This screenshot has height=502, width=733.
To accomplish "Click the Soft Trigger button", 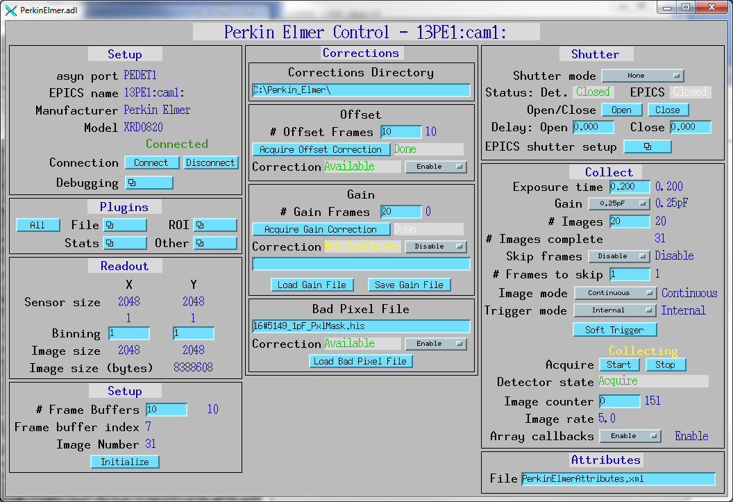I will (x=615, y=330).
